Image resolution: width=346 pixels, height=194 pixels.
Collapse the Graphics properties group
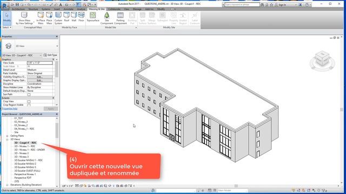point(53,59)
